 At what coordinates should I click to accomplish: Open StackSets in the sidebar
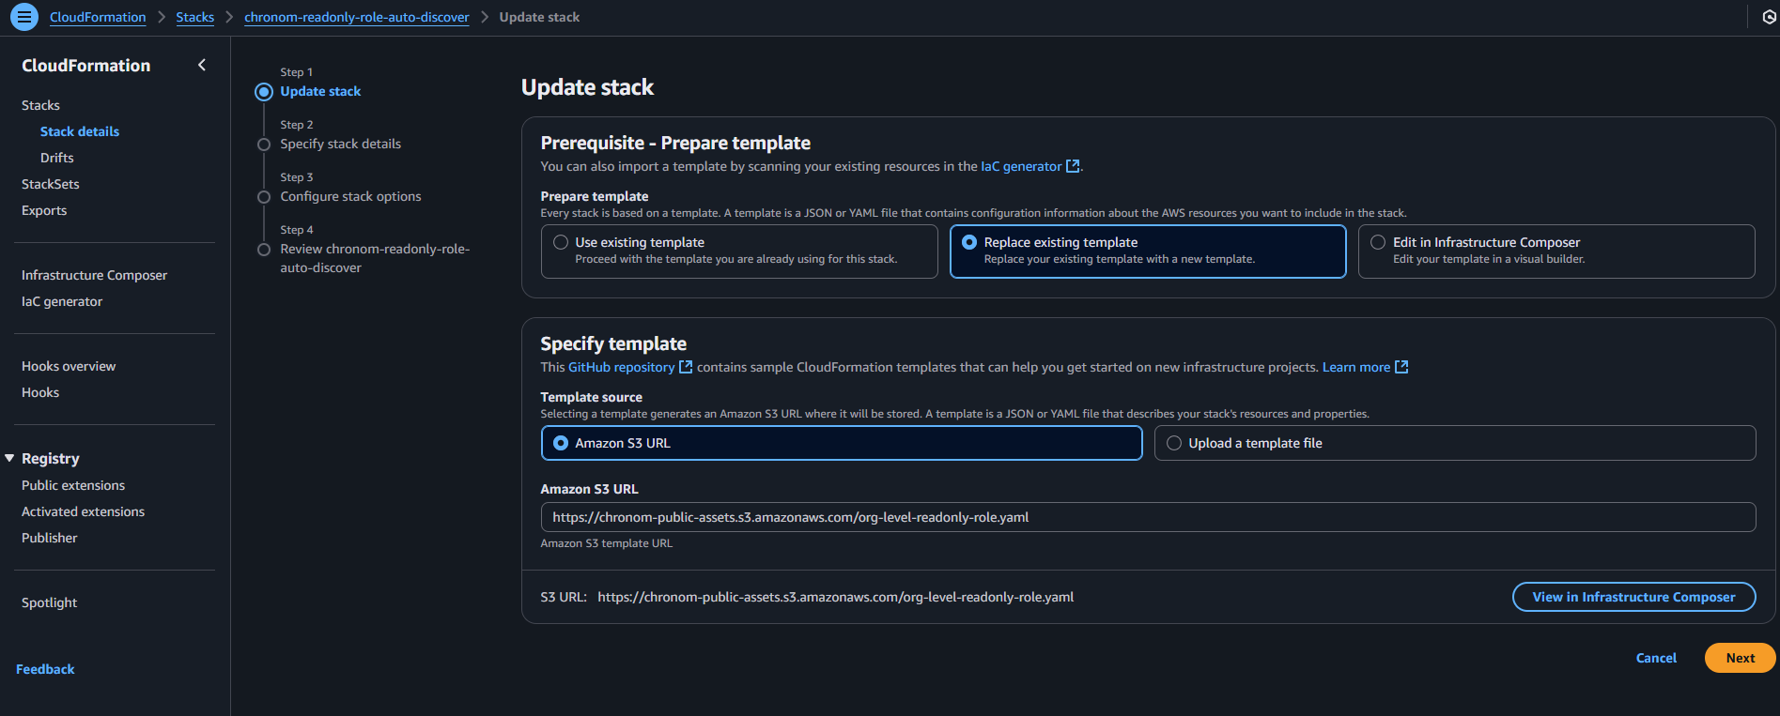(x=51, y=184)
